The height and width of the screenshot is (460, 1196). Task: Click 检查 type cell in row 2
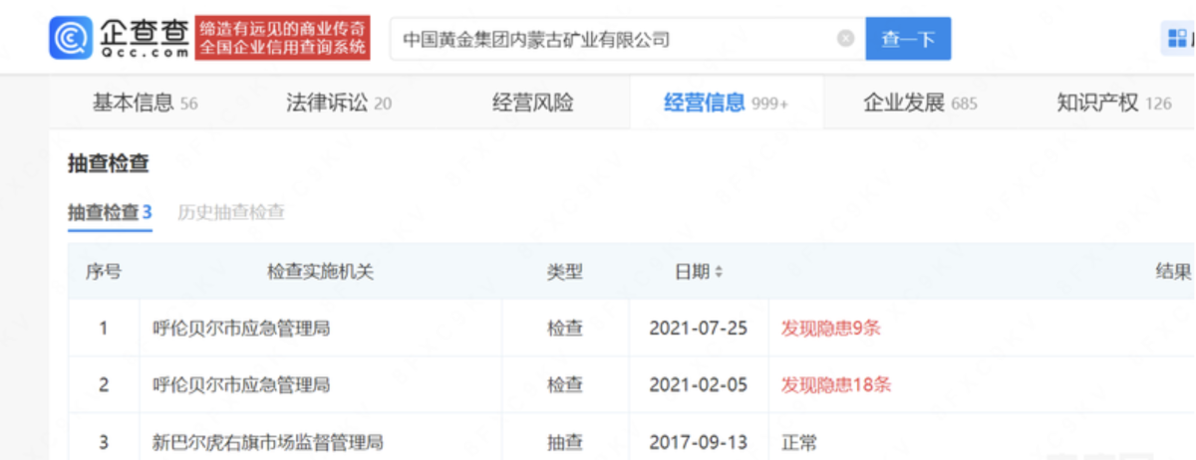[564, 384]
